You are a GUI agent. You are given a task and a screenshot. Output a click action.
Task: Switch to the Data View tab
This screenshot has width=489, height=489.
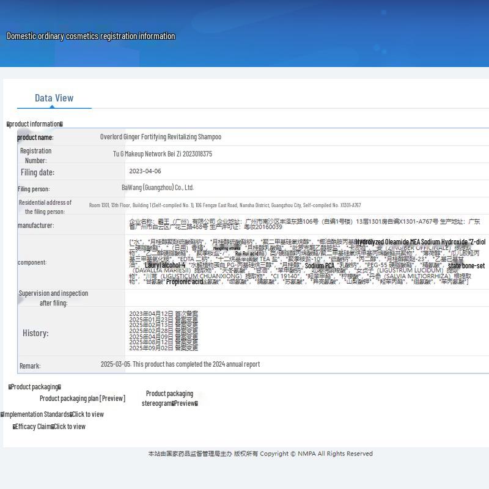[x=54, y=98]
